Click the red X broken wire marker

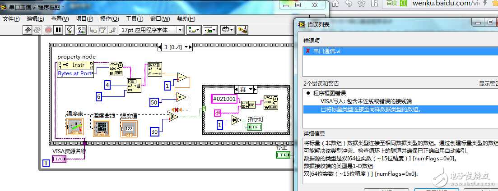point(177,109)
